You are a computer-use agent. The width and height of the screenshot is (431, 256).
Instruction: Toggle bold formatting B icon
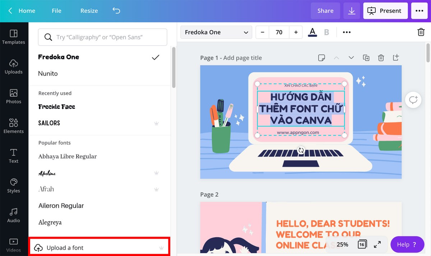pyautogui.click(x=326, y=32)
